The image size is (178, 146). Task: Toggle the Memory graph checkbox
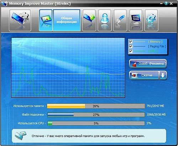(131, 42)
